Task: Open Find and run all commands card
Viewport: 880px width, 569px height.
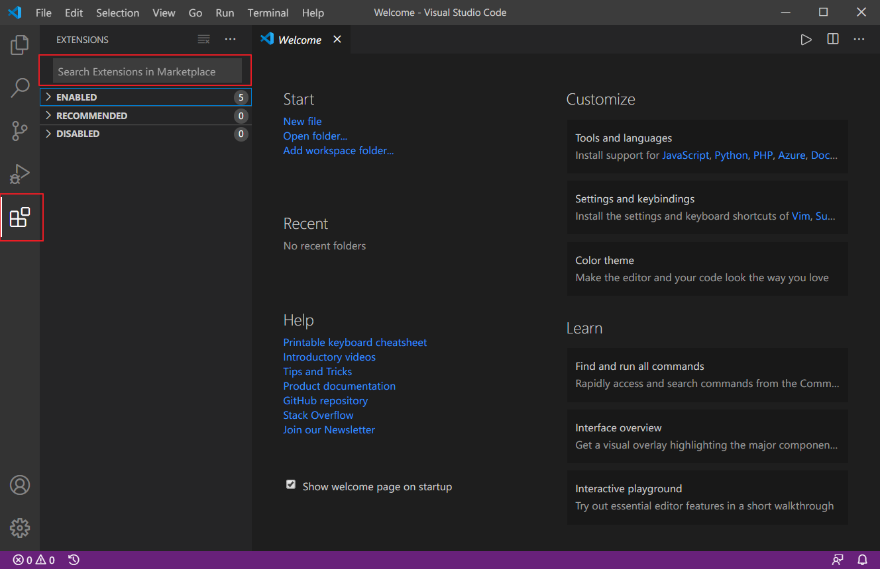Action: (708, 374)
